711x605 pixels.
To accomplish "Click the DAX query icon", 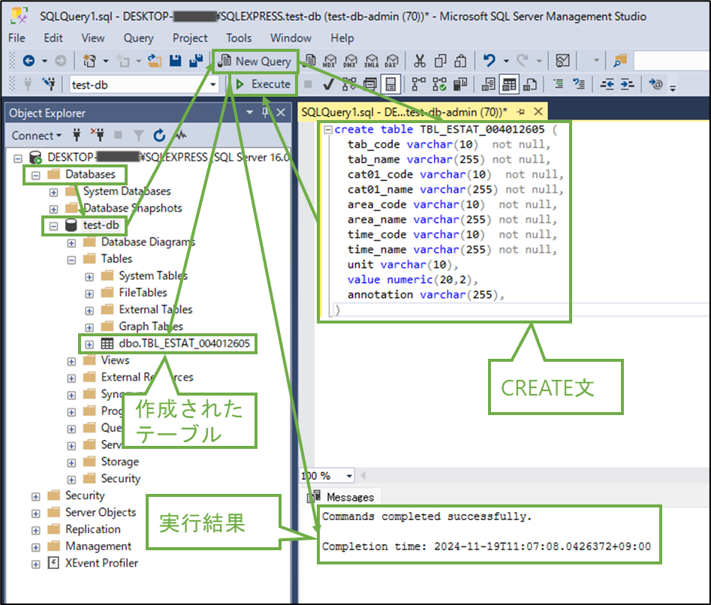I will [391, 61].
